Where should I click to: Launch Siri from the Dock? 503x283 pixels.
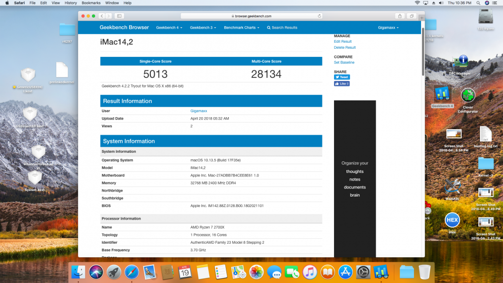(x=96, y=272)
